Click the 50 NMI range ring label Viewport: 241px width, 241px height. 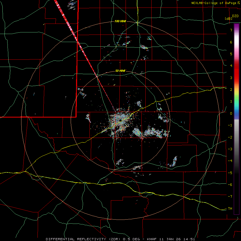coord(120,71)
